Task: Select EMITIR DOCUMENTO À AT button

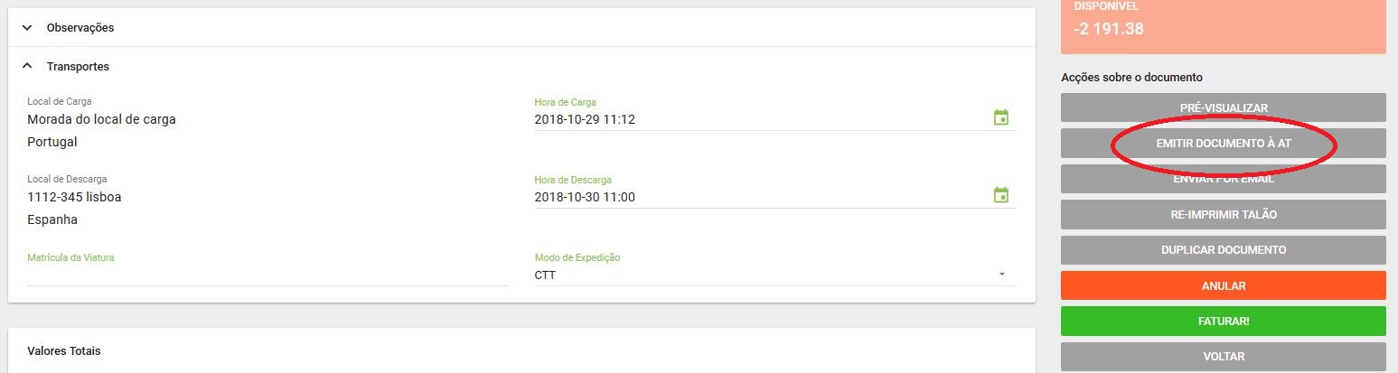Action: pos(1224,144)
